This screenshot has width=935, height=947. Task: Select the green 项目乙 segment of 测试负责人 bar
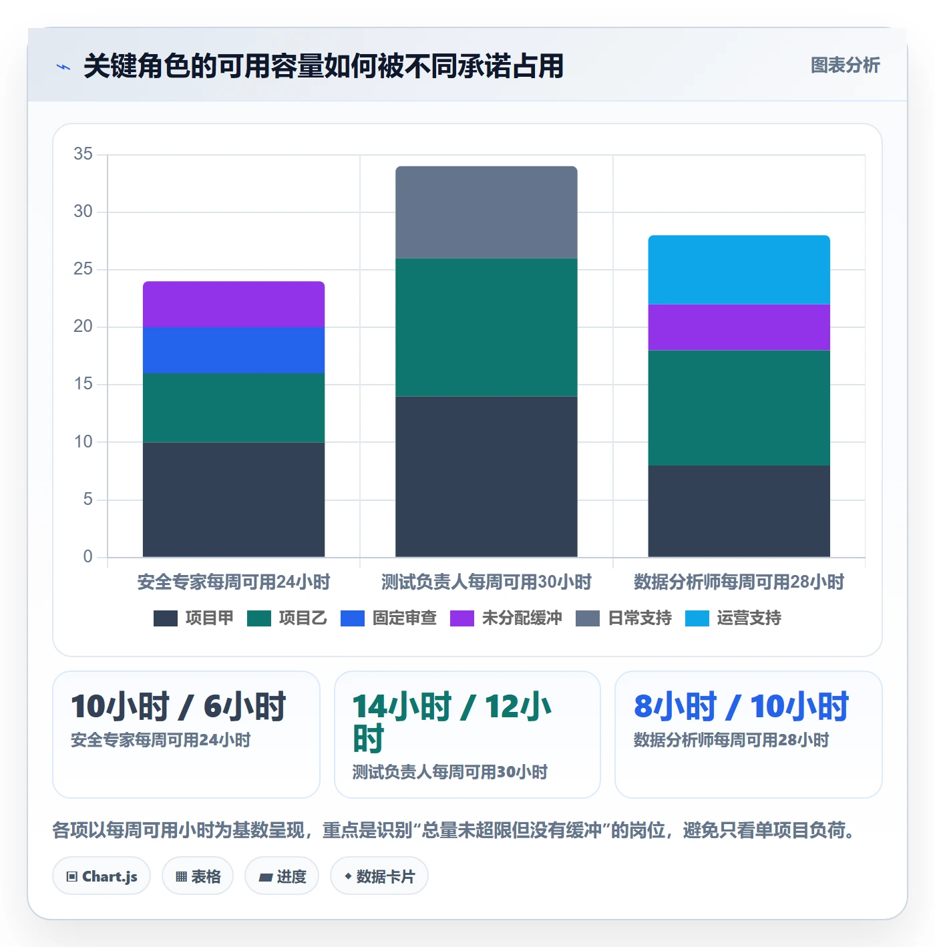click(486, 327)
